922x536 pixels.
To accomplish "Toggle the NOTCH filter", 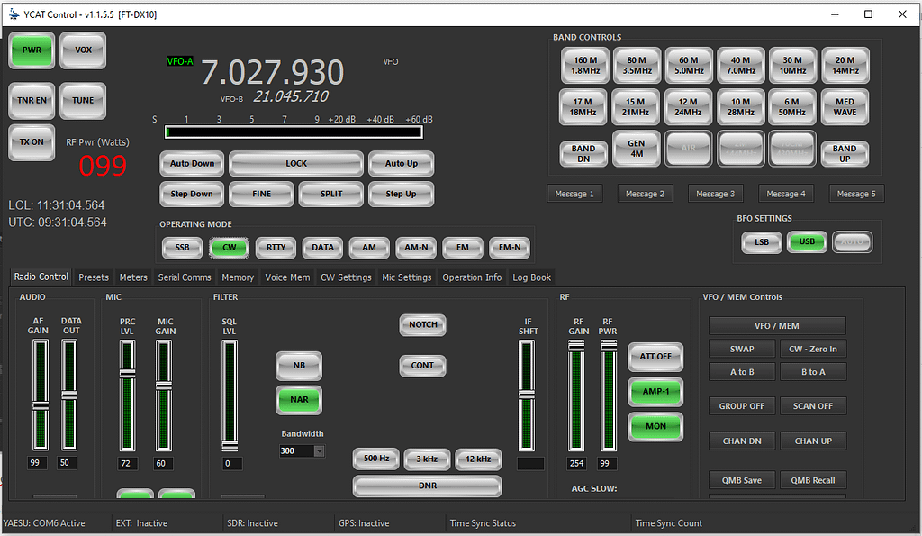I will coord(423,325).
